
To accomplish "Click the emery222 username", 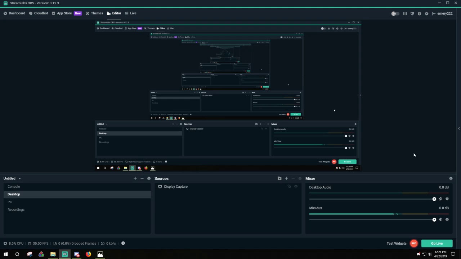I will click(x=445, y=14).
